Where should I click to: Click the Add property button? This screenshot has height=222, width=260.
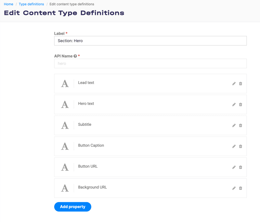click(72, 207)
